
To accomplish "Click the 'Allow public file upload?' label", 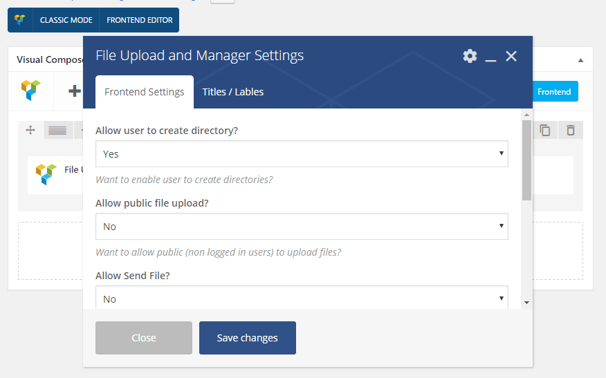I will point(152,203).
